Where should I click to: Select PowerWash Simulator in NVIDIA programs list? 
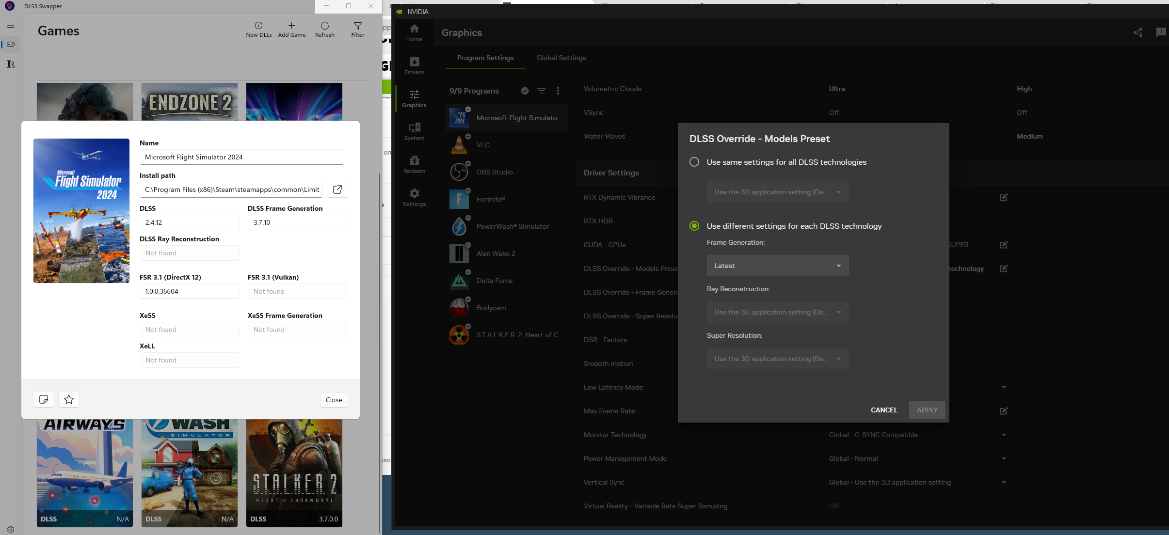(507, 226)
